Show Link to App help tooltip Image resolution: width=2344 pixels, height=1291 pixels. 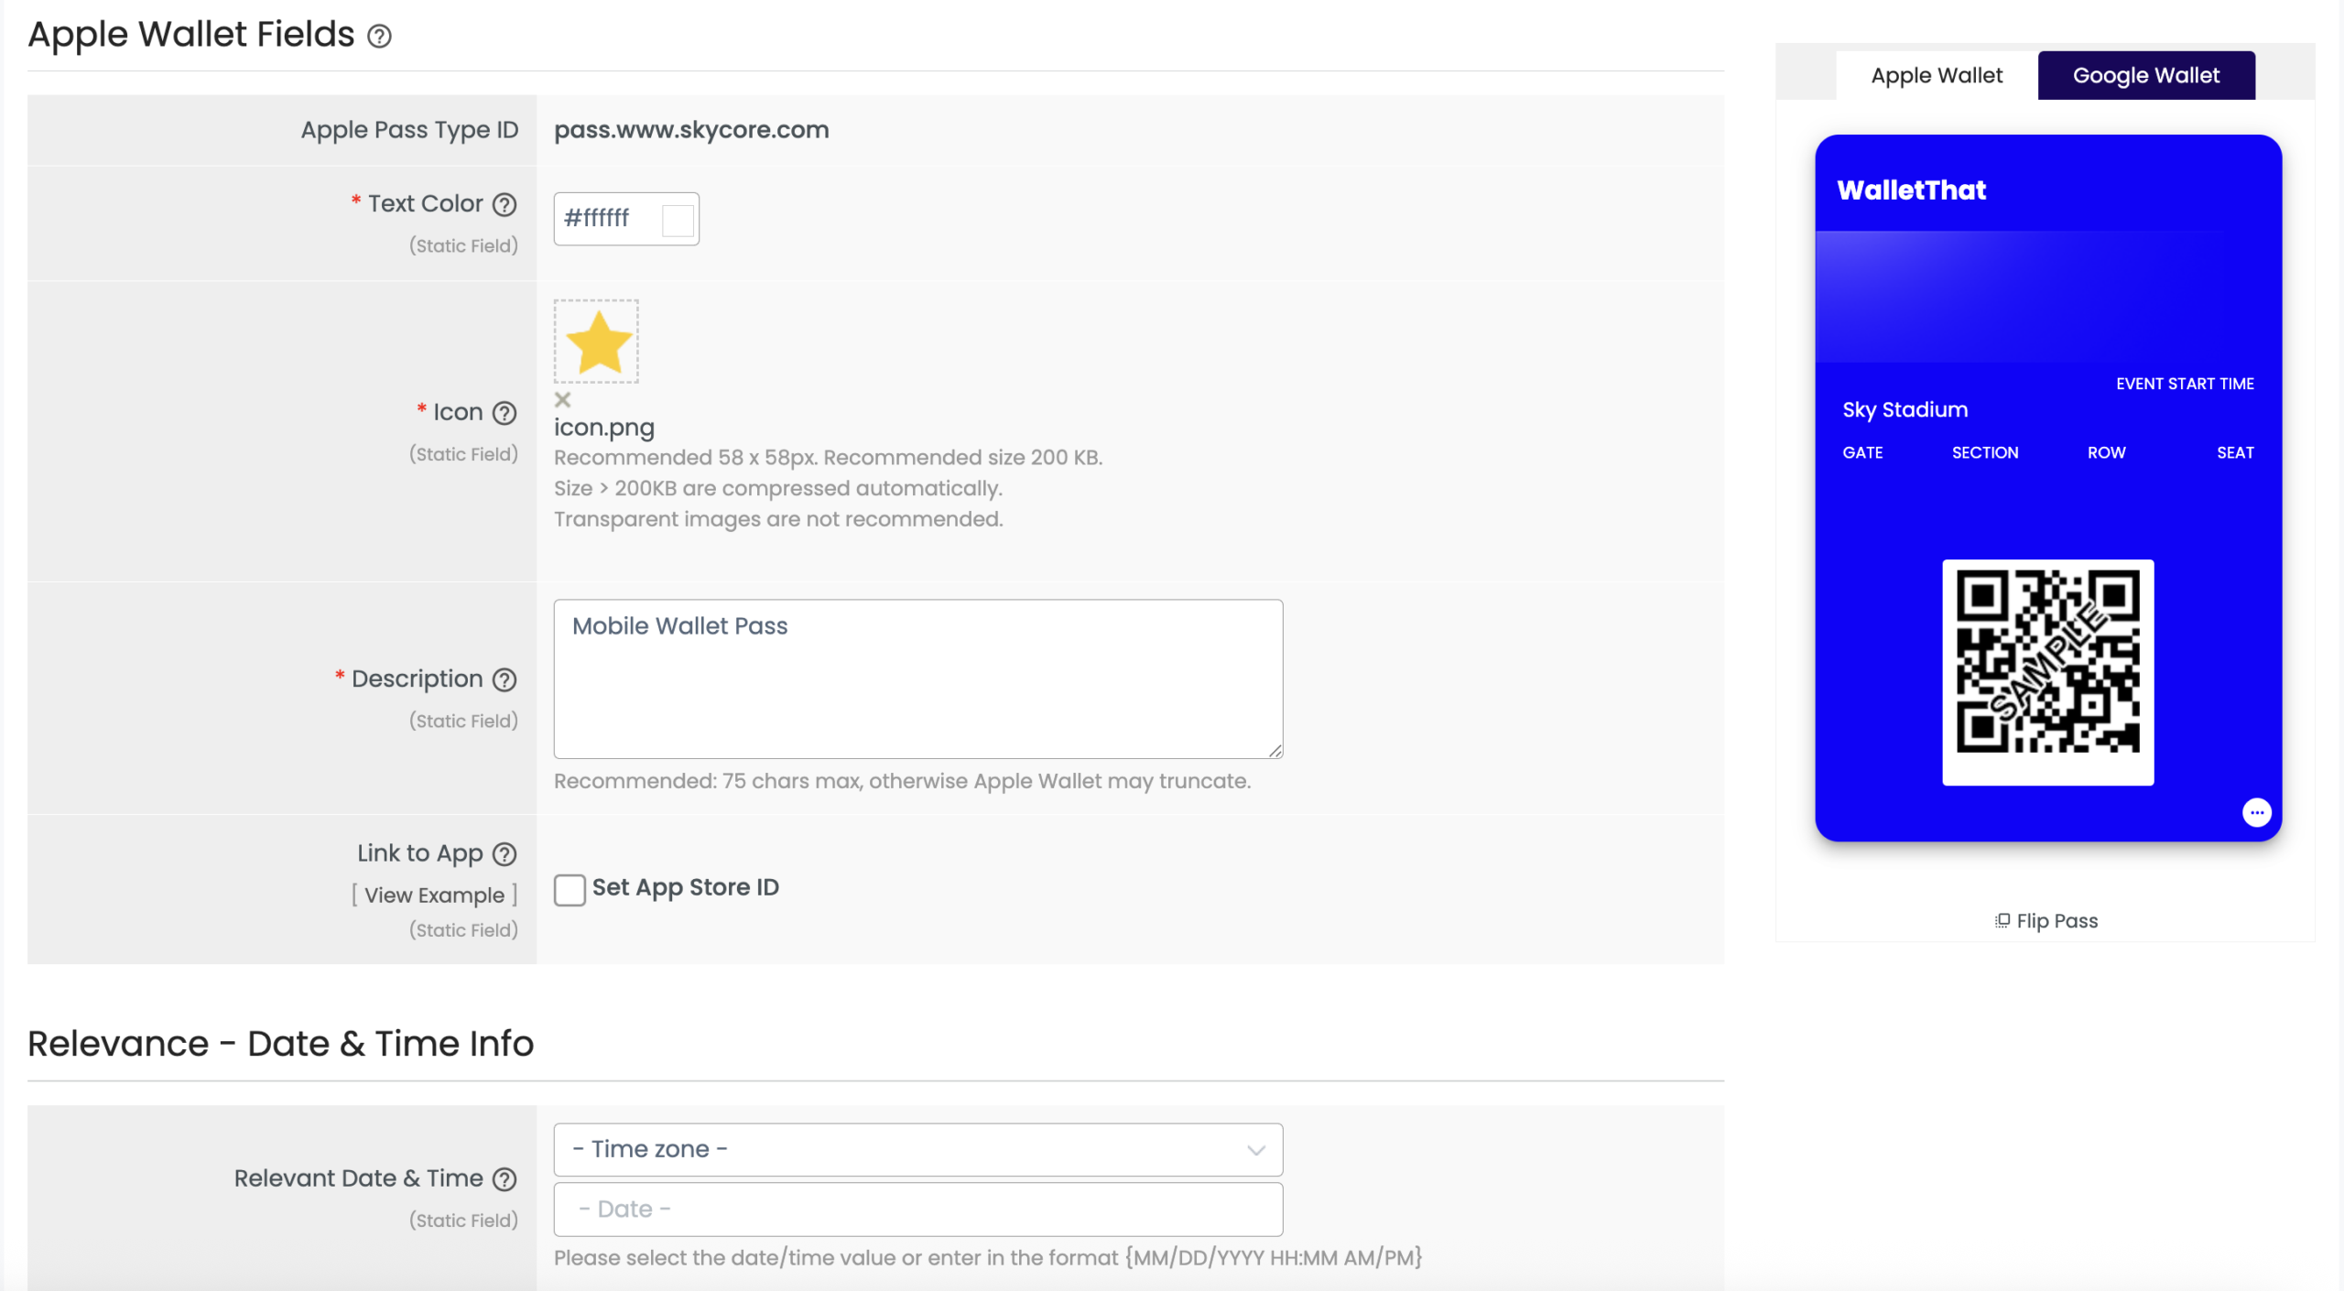pos(505,854)
